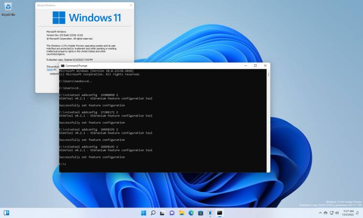The width and height of the screenshot is (363, 218).
Task: Click 'Version Dev (OS Build 22538.1010)' text
Action: [x=64, y=35]
